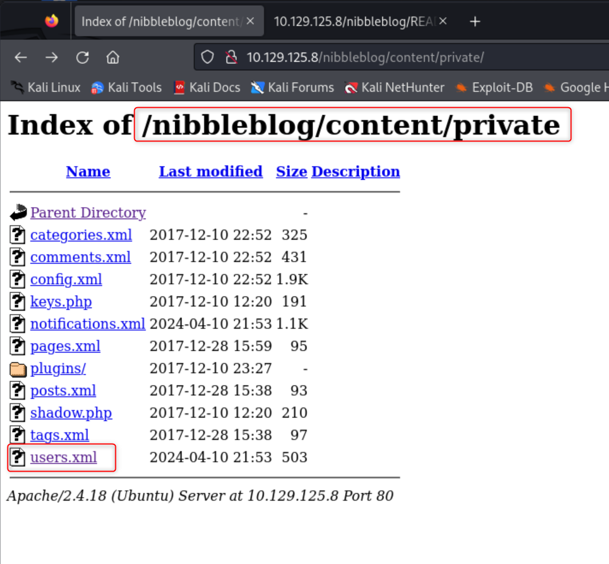Screen dimensions: 609x564
Task: Sort the listing by Last modified
Action: pyautogui.click(x=211, y=171)
